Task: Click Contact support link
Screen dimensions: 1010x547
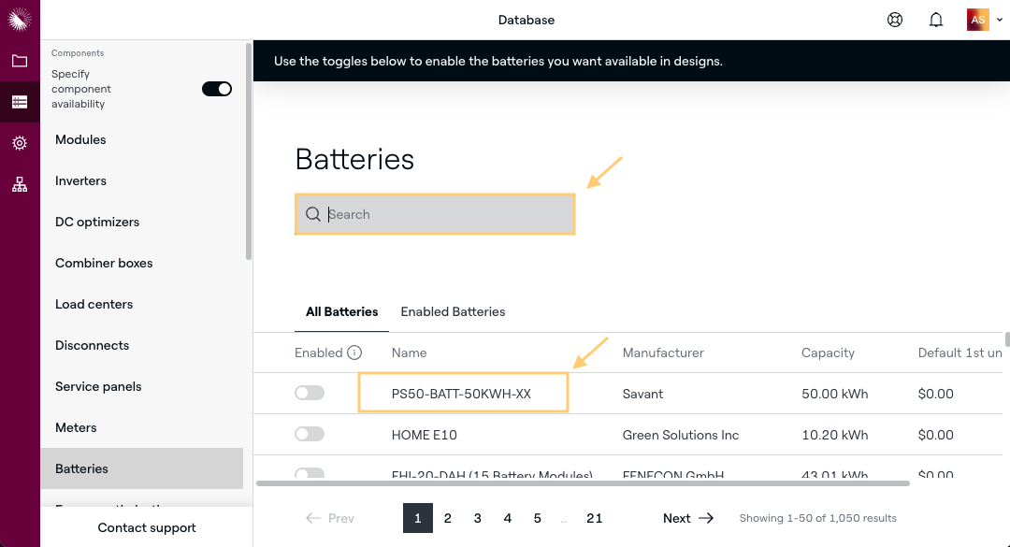Action: point(147,527)
